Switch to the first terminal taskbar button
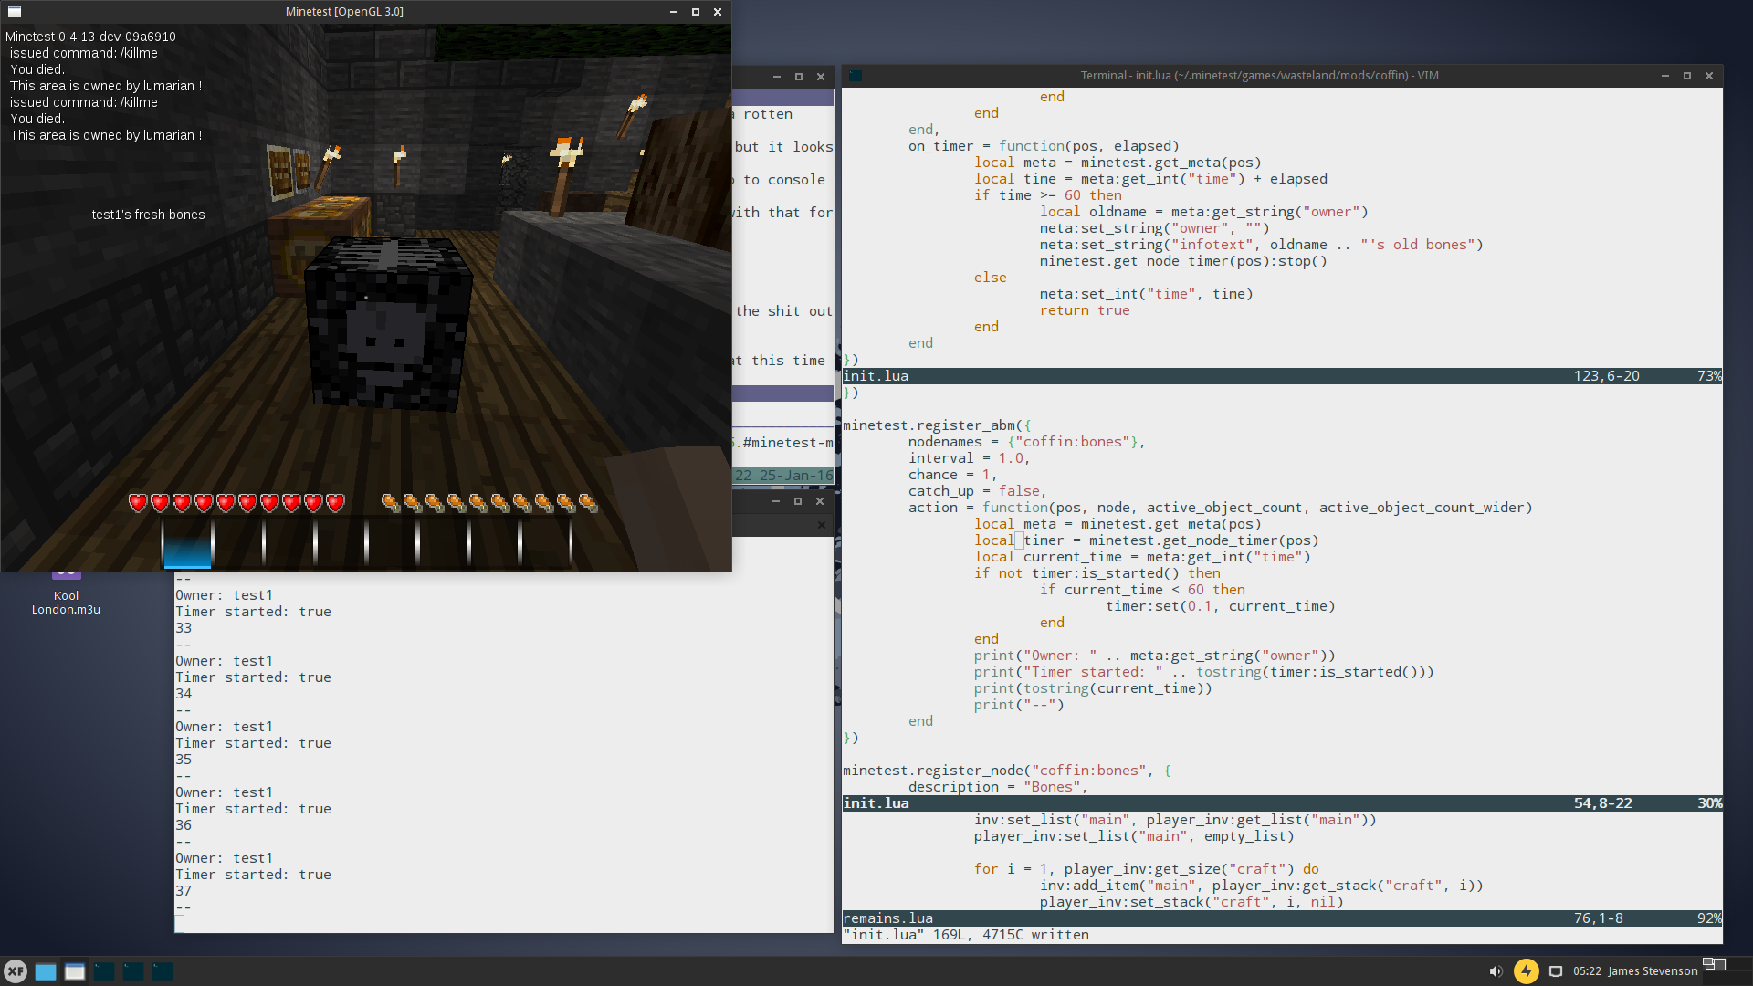 pyautogui.click(x=104, y=971)
